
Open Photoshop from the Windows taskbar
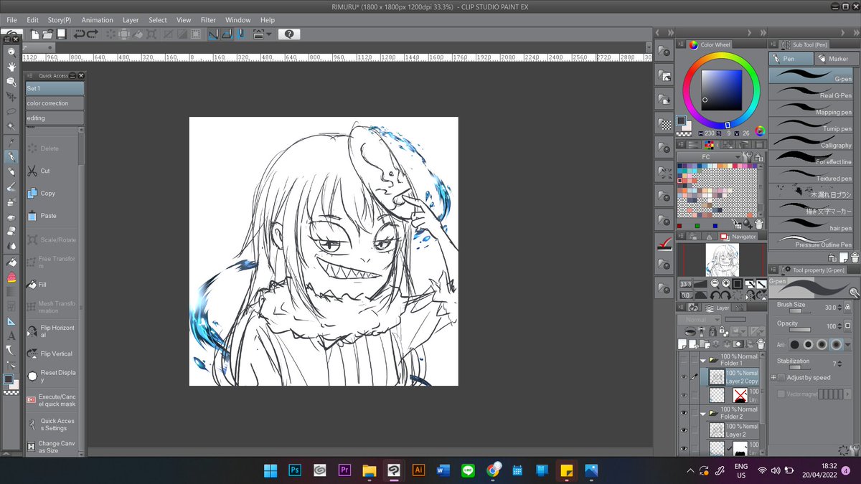294,470
